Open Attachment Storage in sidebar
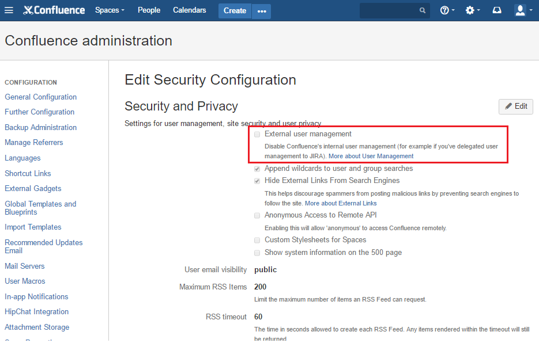The height and width of the screenshot is (343, 539). coord(37,327)
